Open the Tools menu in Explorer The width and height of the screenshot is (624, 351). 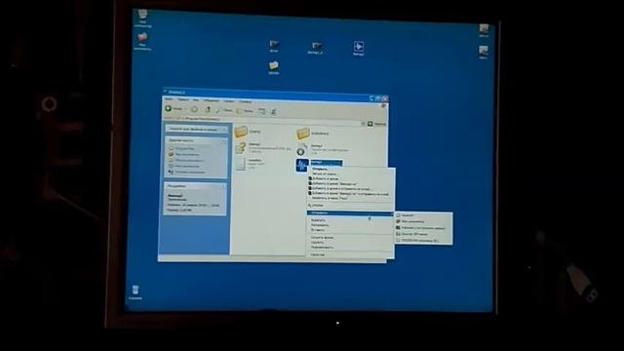tap(228, 101)
